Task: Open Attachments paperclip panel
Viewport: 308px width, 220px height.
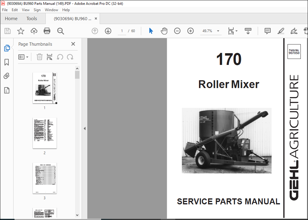Action: 7,76
